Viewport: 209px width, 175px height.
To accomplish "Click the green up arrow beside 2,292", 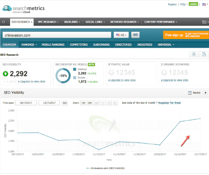I will coord(6,74).
